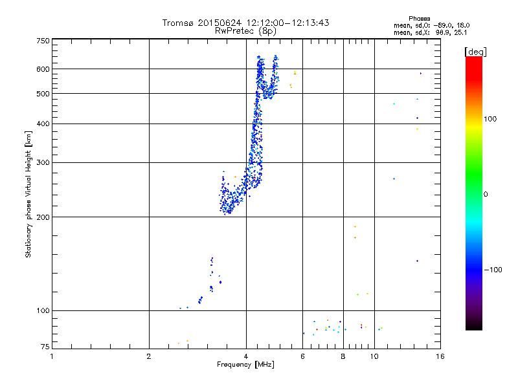The height and width of the screenshot is (388, 518).
Task: Click the plot title 'Tromsø 20150624 12:12:00-12:13:43'
Action: [x=245, y=23]
